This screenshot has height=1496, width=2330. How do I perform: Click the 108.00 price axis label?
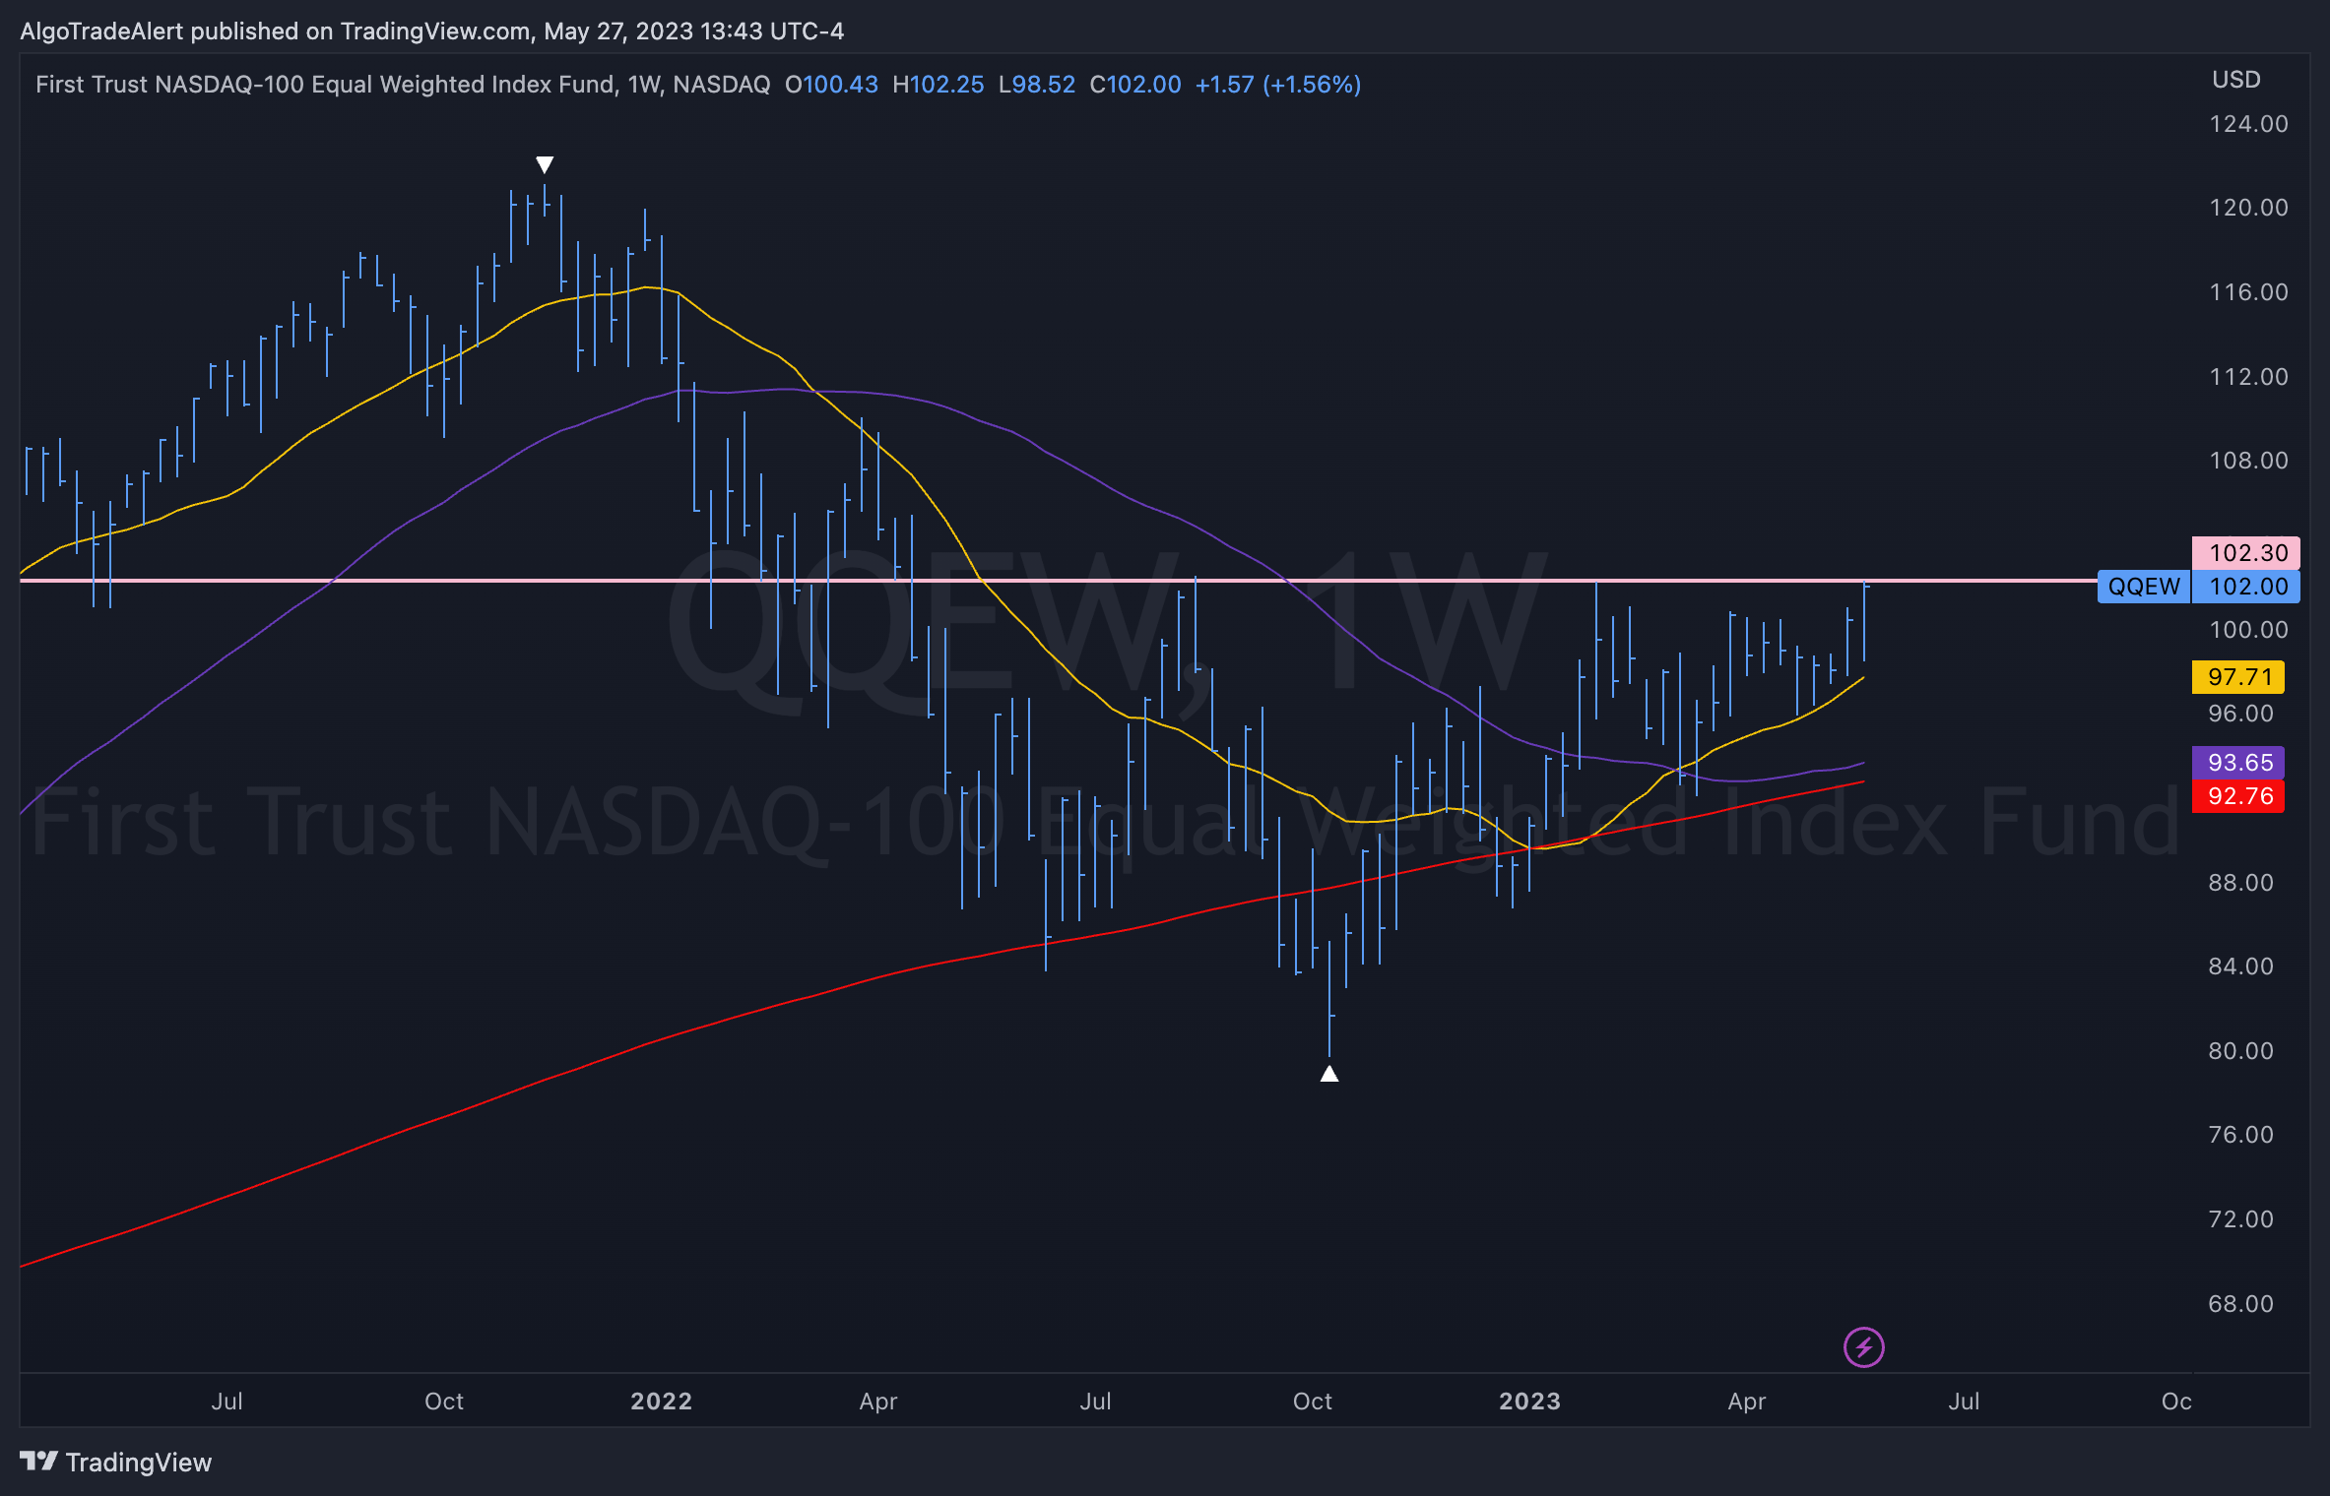tap(2248, 461)
